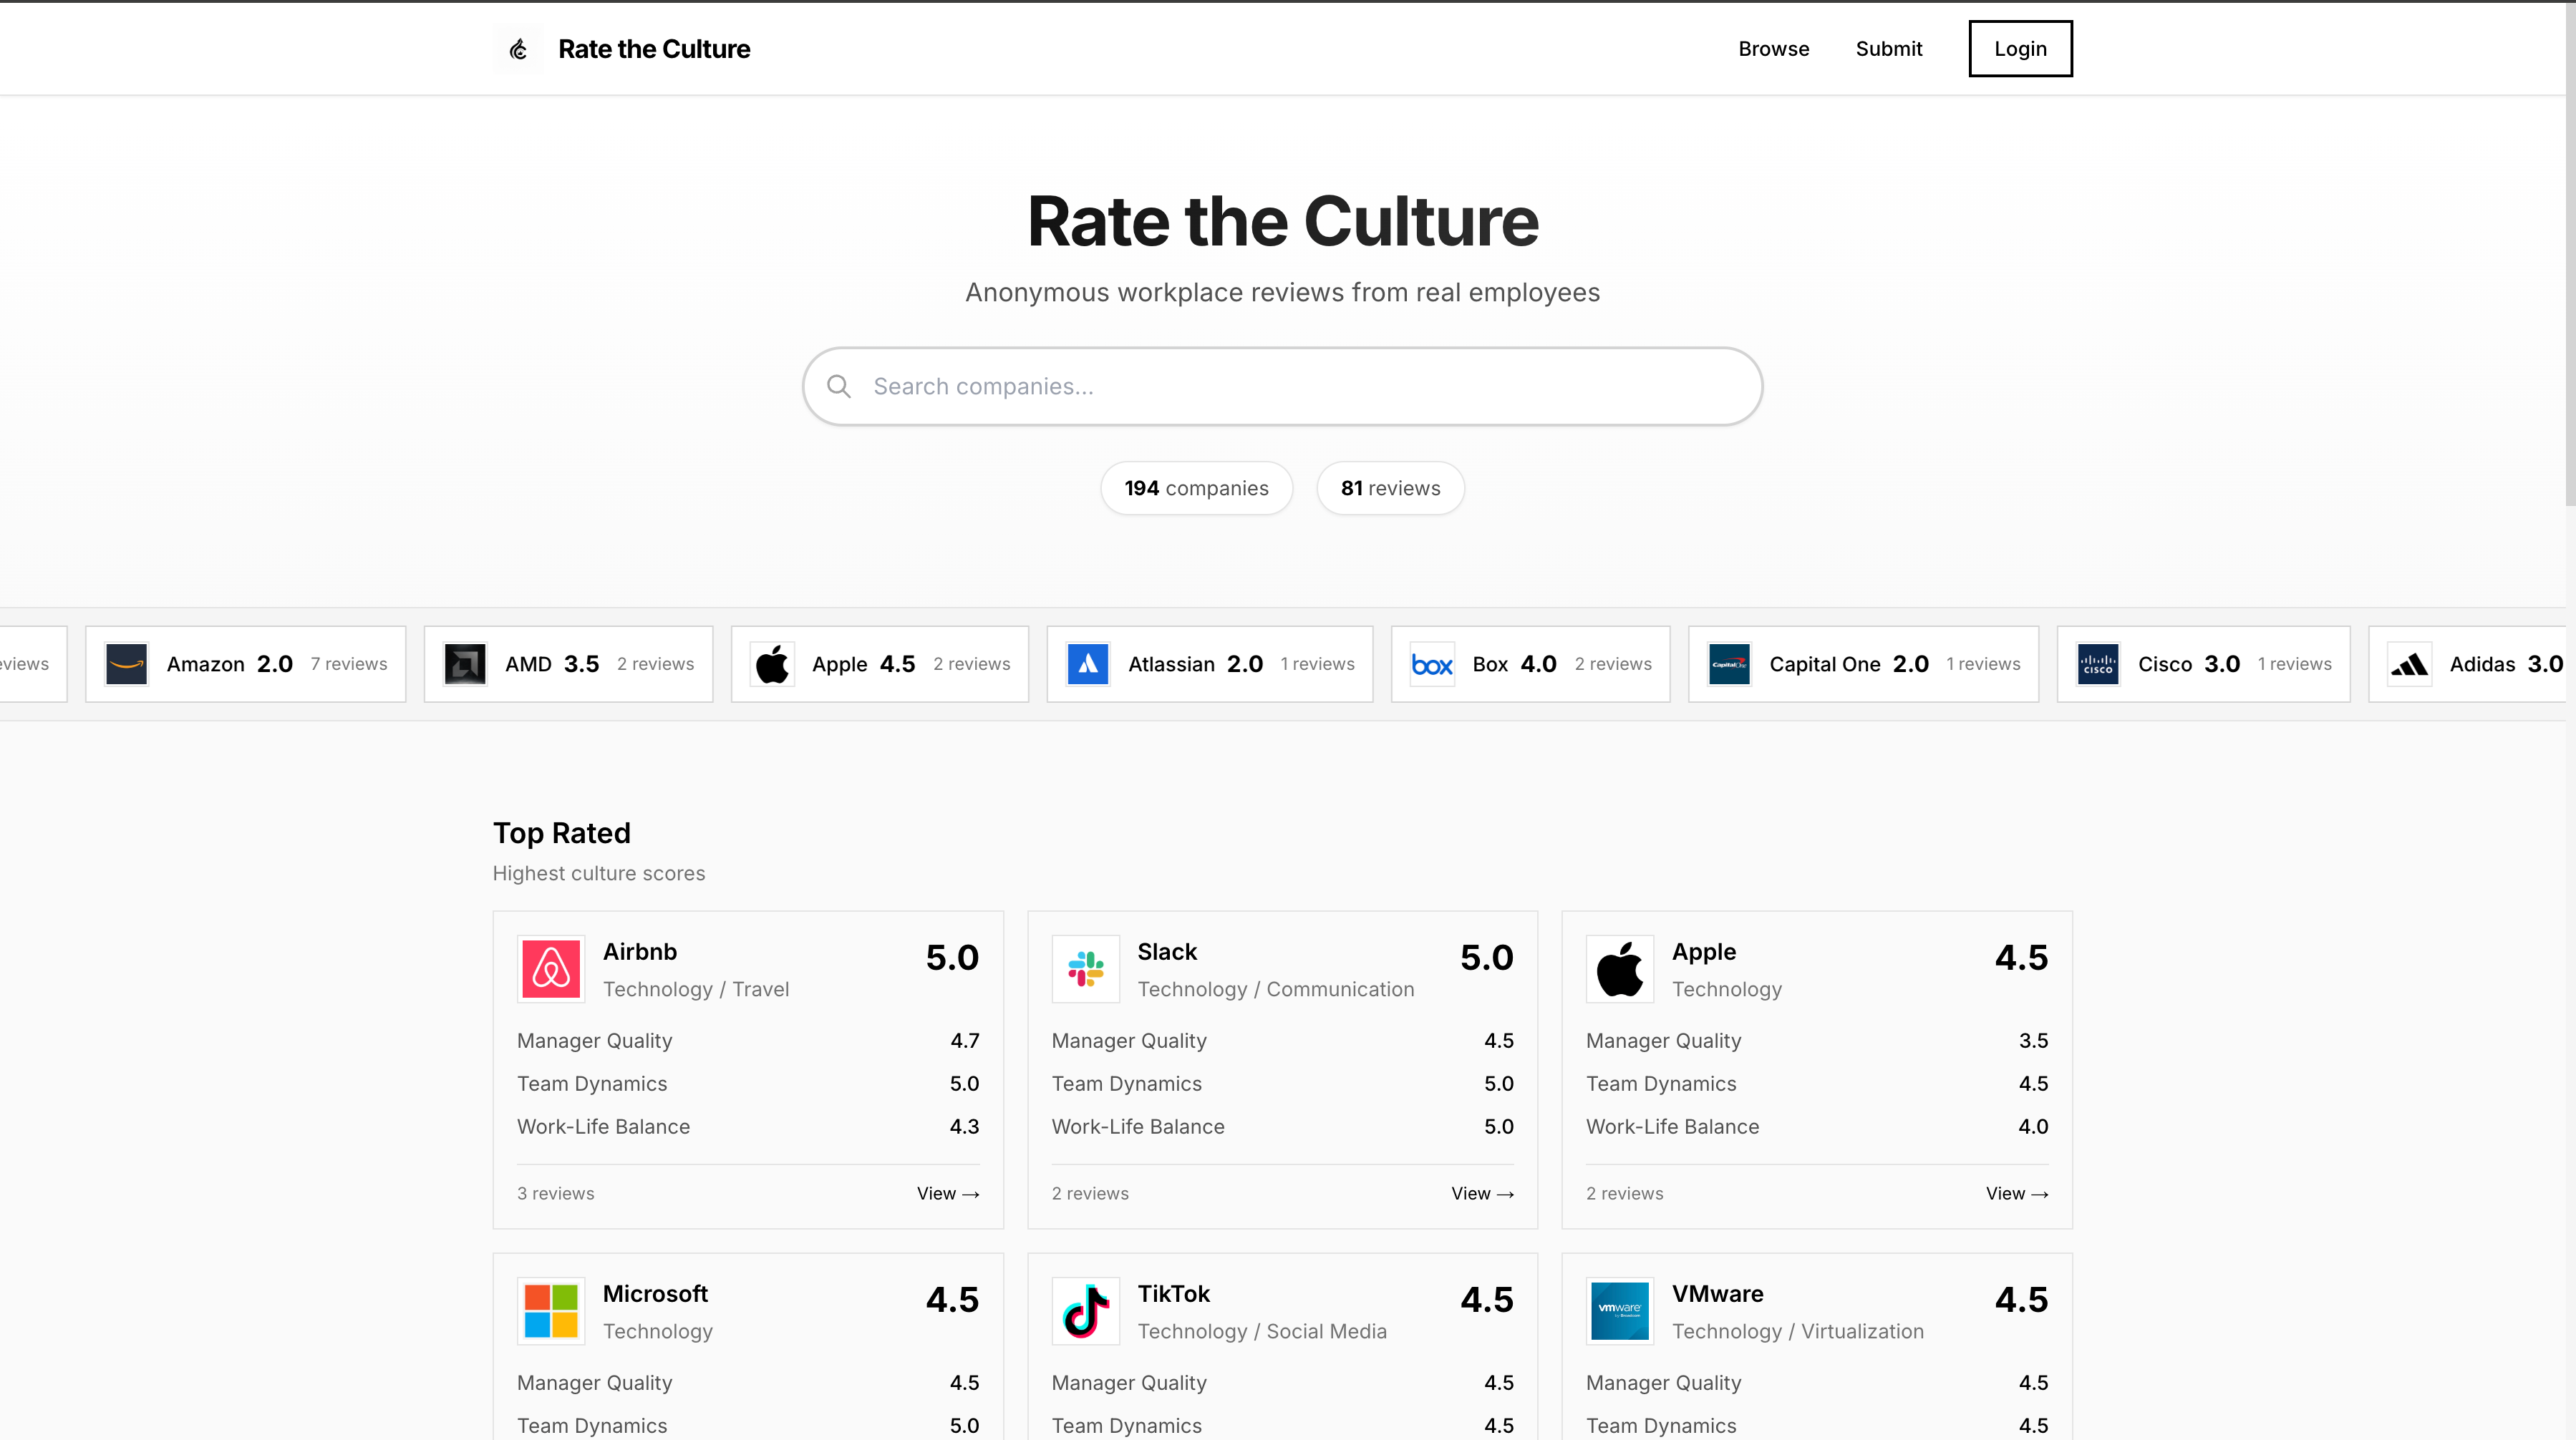Open the Amazon ticker card name
The height and width of the screenshot is (1440, 2576).
point(205,664)
